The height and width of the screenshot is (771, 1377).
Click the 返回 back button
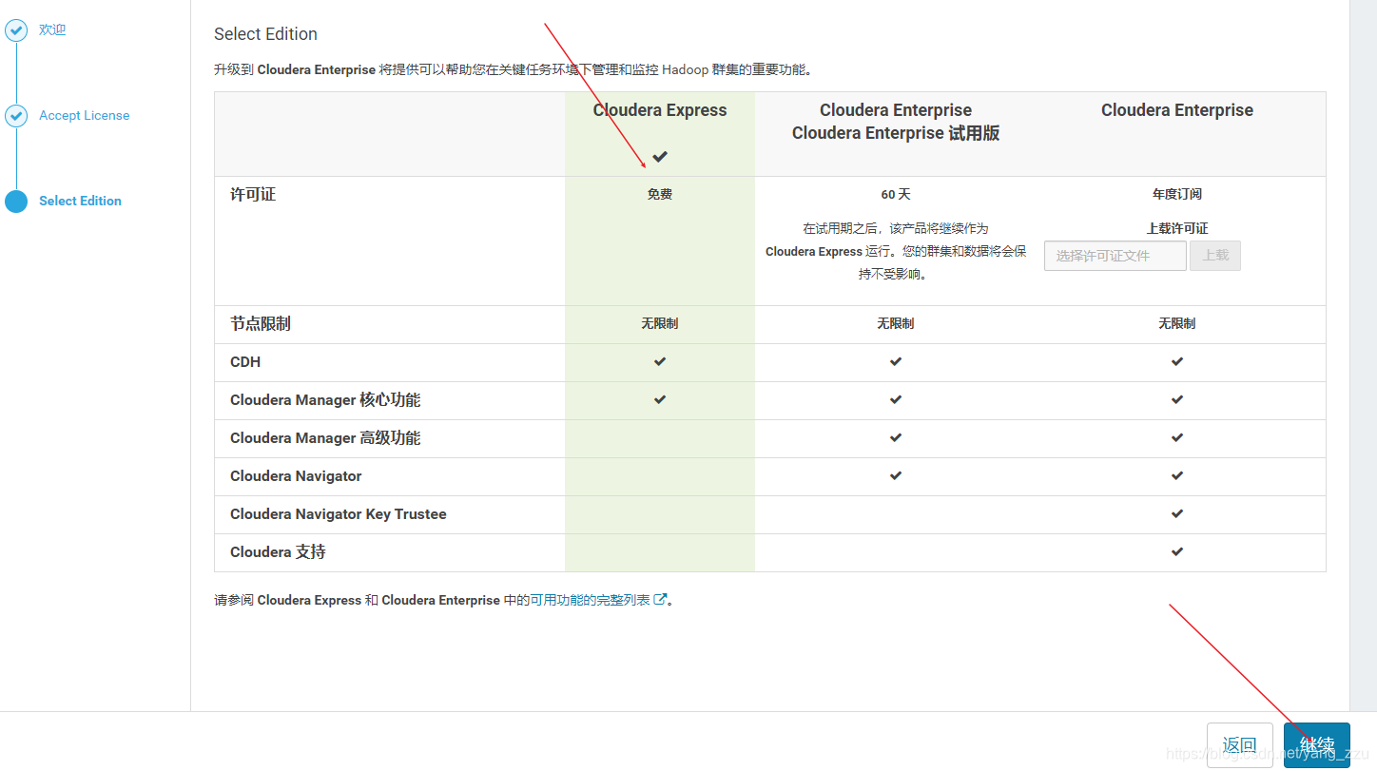tap(1240, 744)
